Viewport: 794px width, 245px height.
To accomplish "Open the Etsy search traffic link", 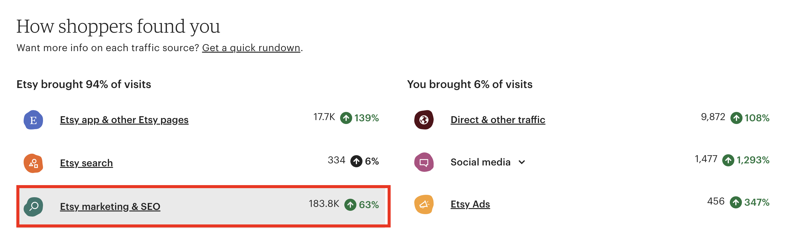I will 86,163.
